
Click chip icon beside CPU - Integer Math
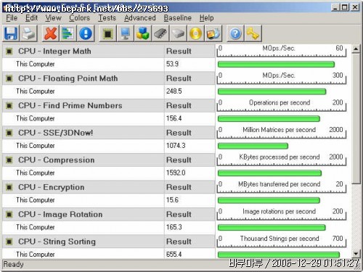pos(9,51)
